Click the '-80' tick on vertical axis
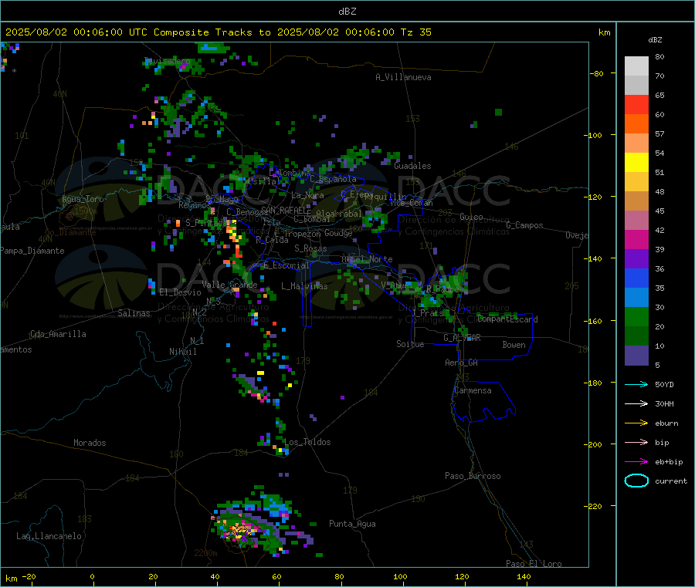 tap(597, 73)
